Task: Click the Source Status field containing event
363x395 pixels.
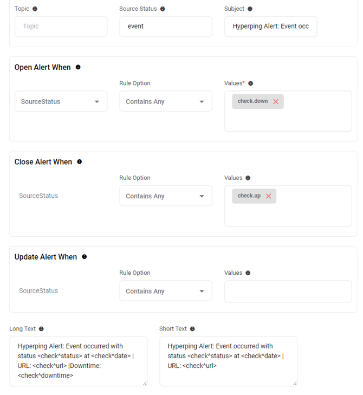Action: click(x=165, y=26)
